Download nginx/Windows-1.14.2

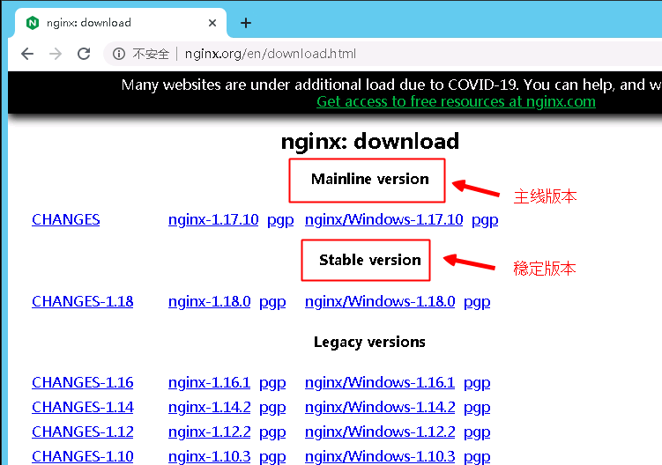tap(380, 407)
